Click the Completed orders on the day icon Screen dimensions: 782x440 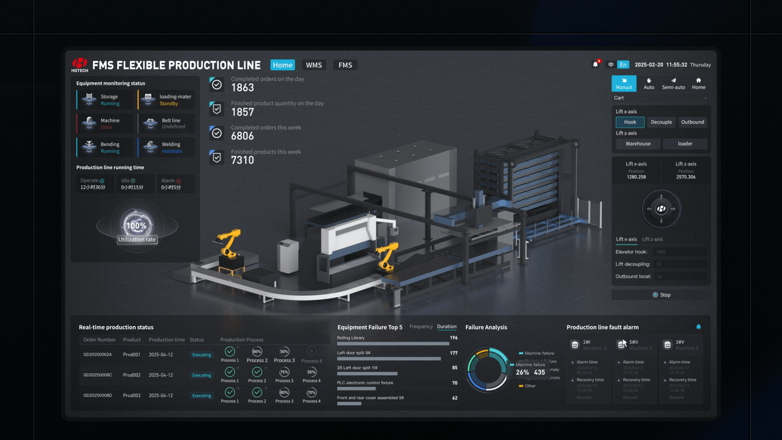[x=216, y=84]
